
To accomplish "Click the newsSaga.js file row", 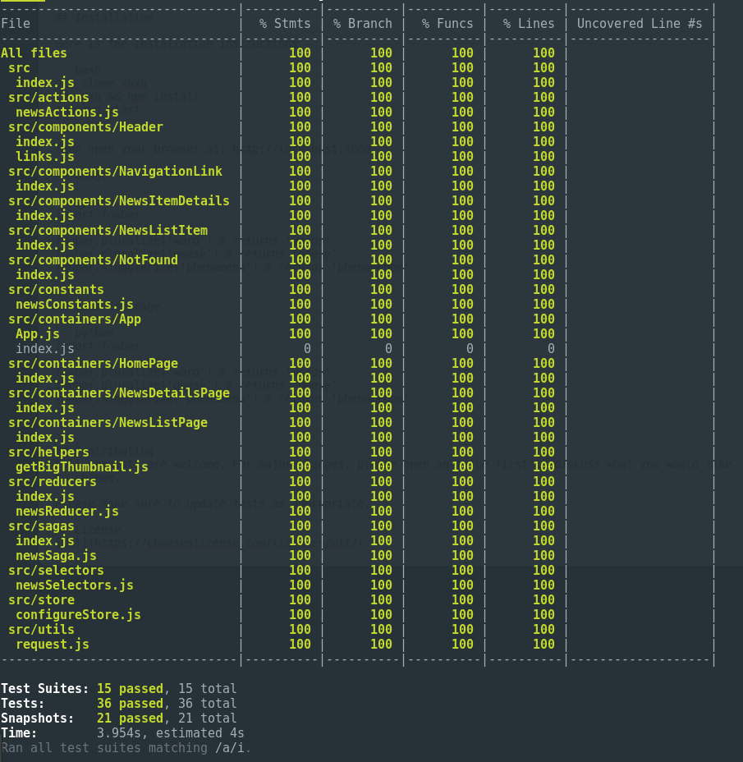I will click(x=55, y=556).
